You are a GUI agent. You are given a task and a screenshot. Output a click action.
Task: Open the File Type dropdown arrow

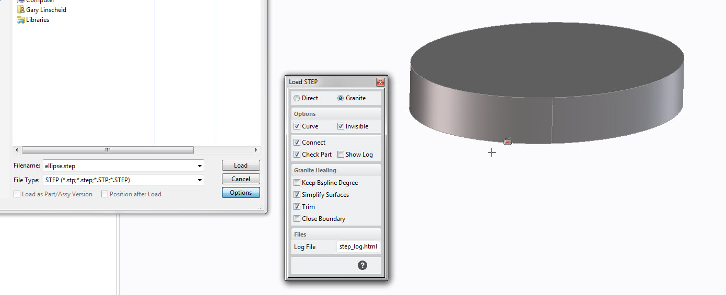coord(200,180)
